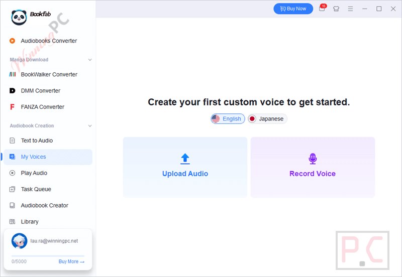Click the Audiobook Creator book icon
The height and width of the screenshot is (277, 402).
[12, 205]
